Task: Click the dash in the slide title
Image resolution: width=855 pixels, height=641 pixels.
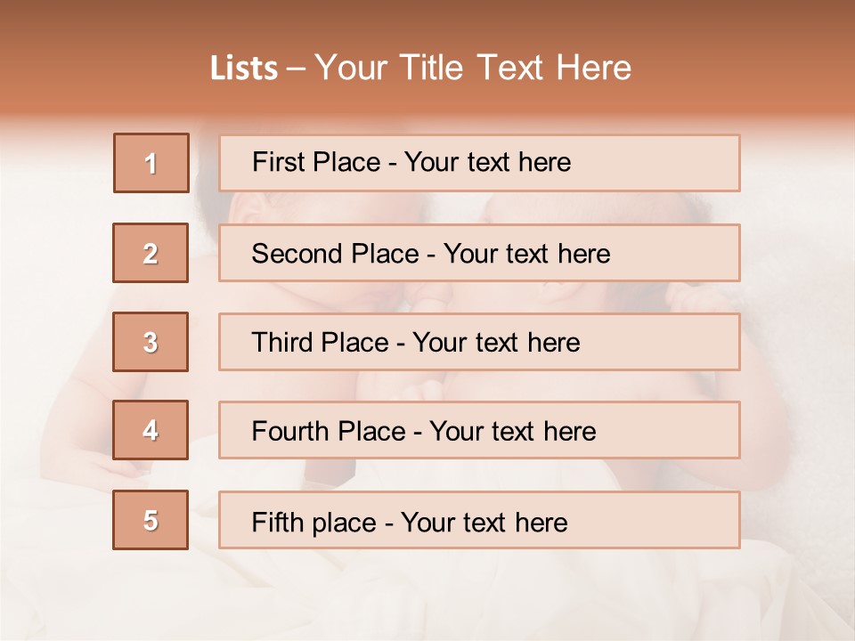Action: point(297,69)
